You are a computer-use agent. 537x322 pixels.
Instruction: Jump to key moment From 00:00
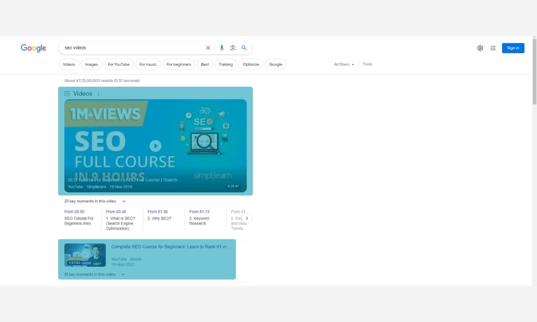(x=80, y=218)
